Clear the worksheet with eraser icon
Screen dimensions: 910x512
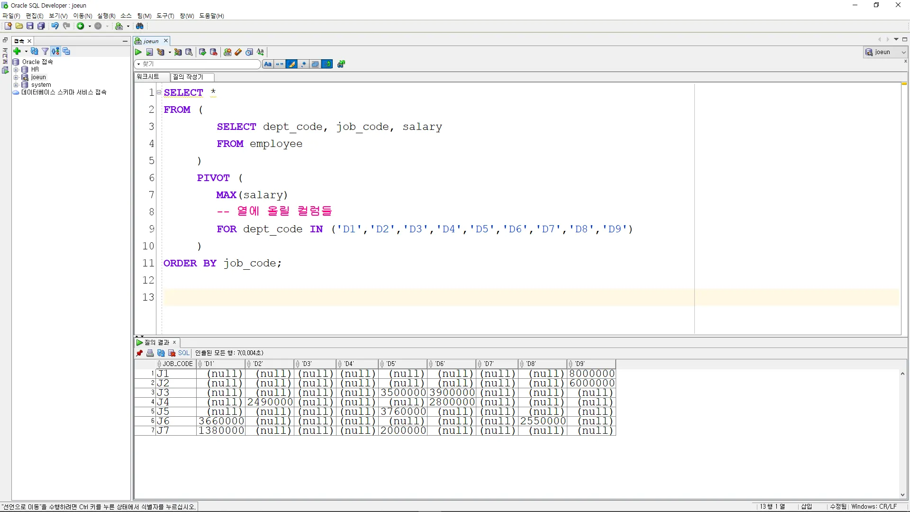[x=238, y=52]
